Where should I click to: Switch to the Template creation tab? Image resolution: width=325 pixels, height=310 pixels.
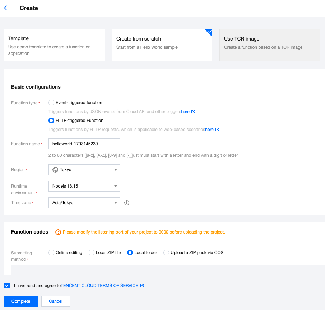tap(54, 45)
